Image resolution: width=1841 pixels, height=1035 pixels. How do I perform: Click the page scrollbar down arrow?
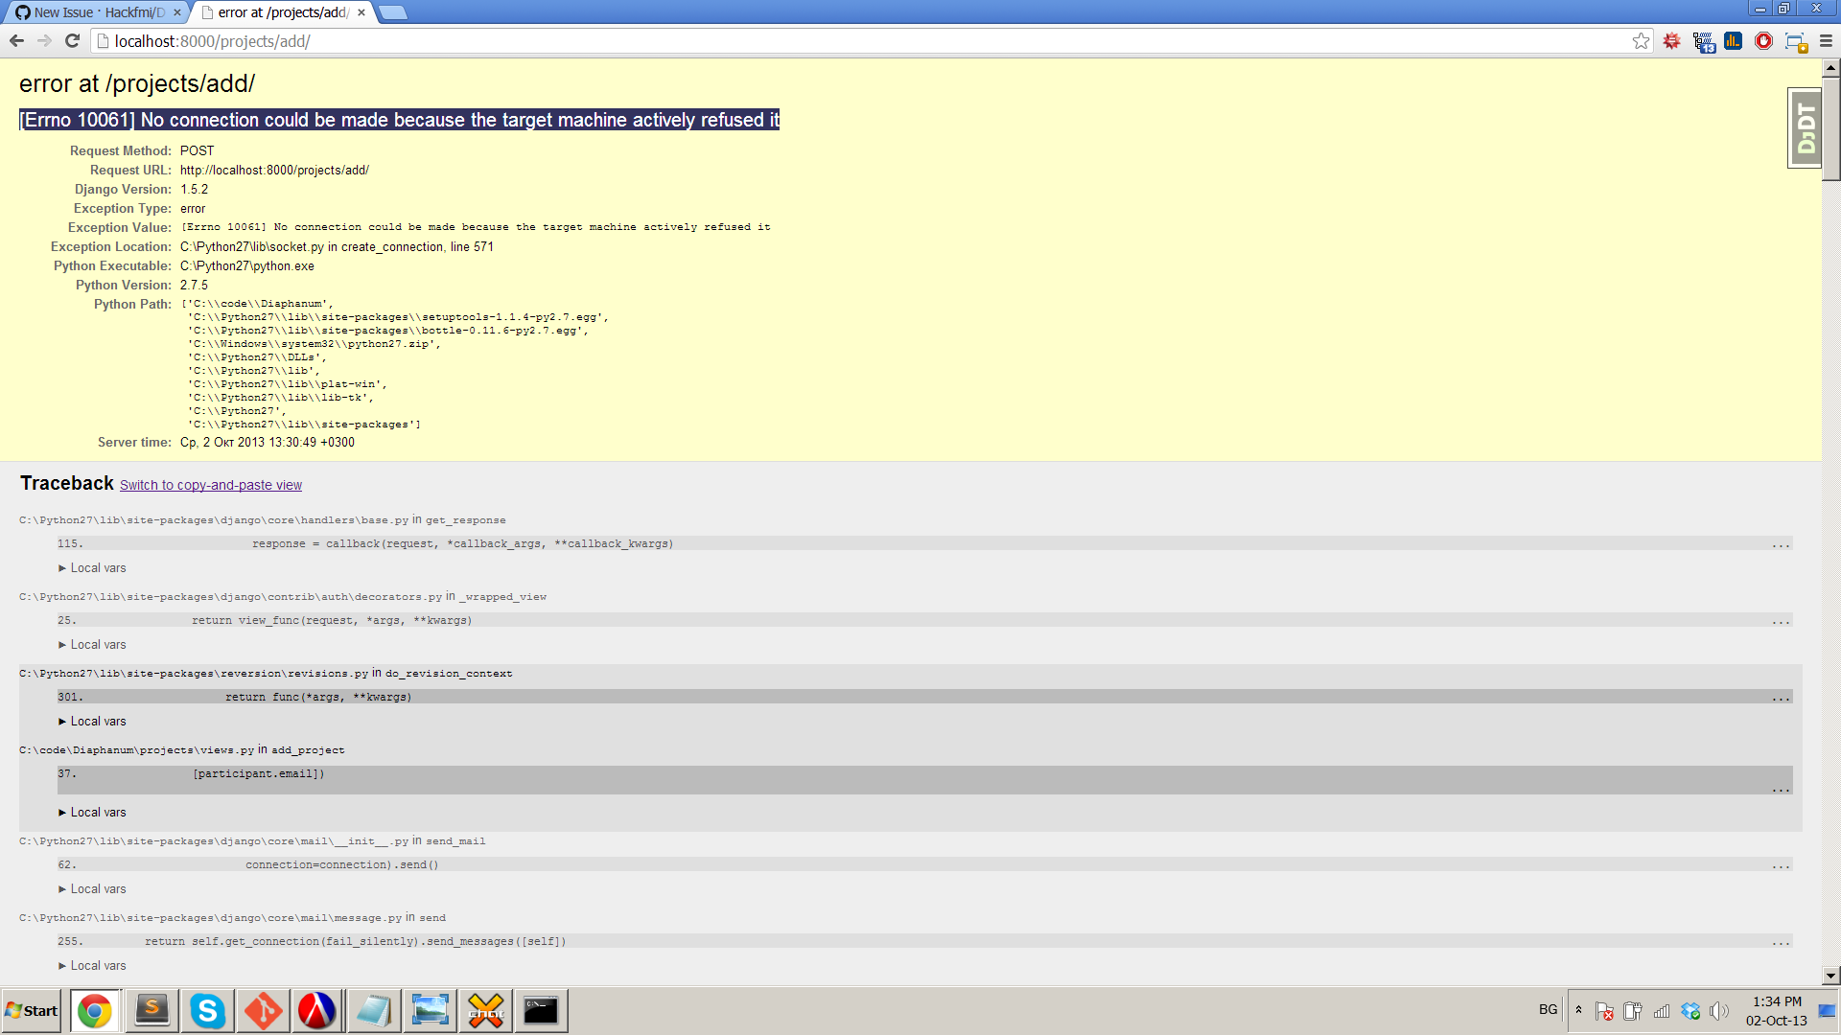coord(1830,976)
